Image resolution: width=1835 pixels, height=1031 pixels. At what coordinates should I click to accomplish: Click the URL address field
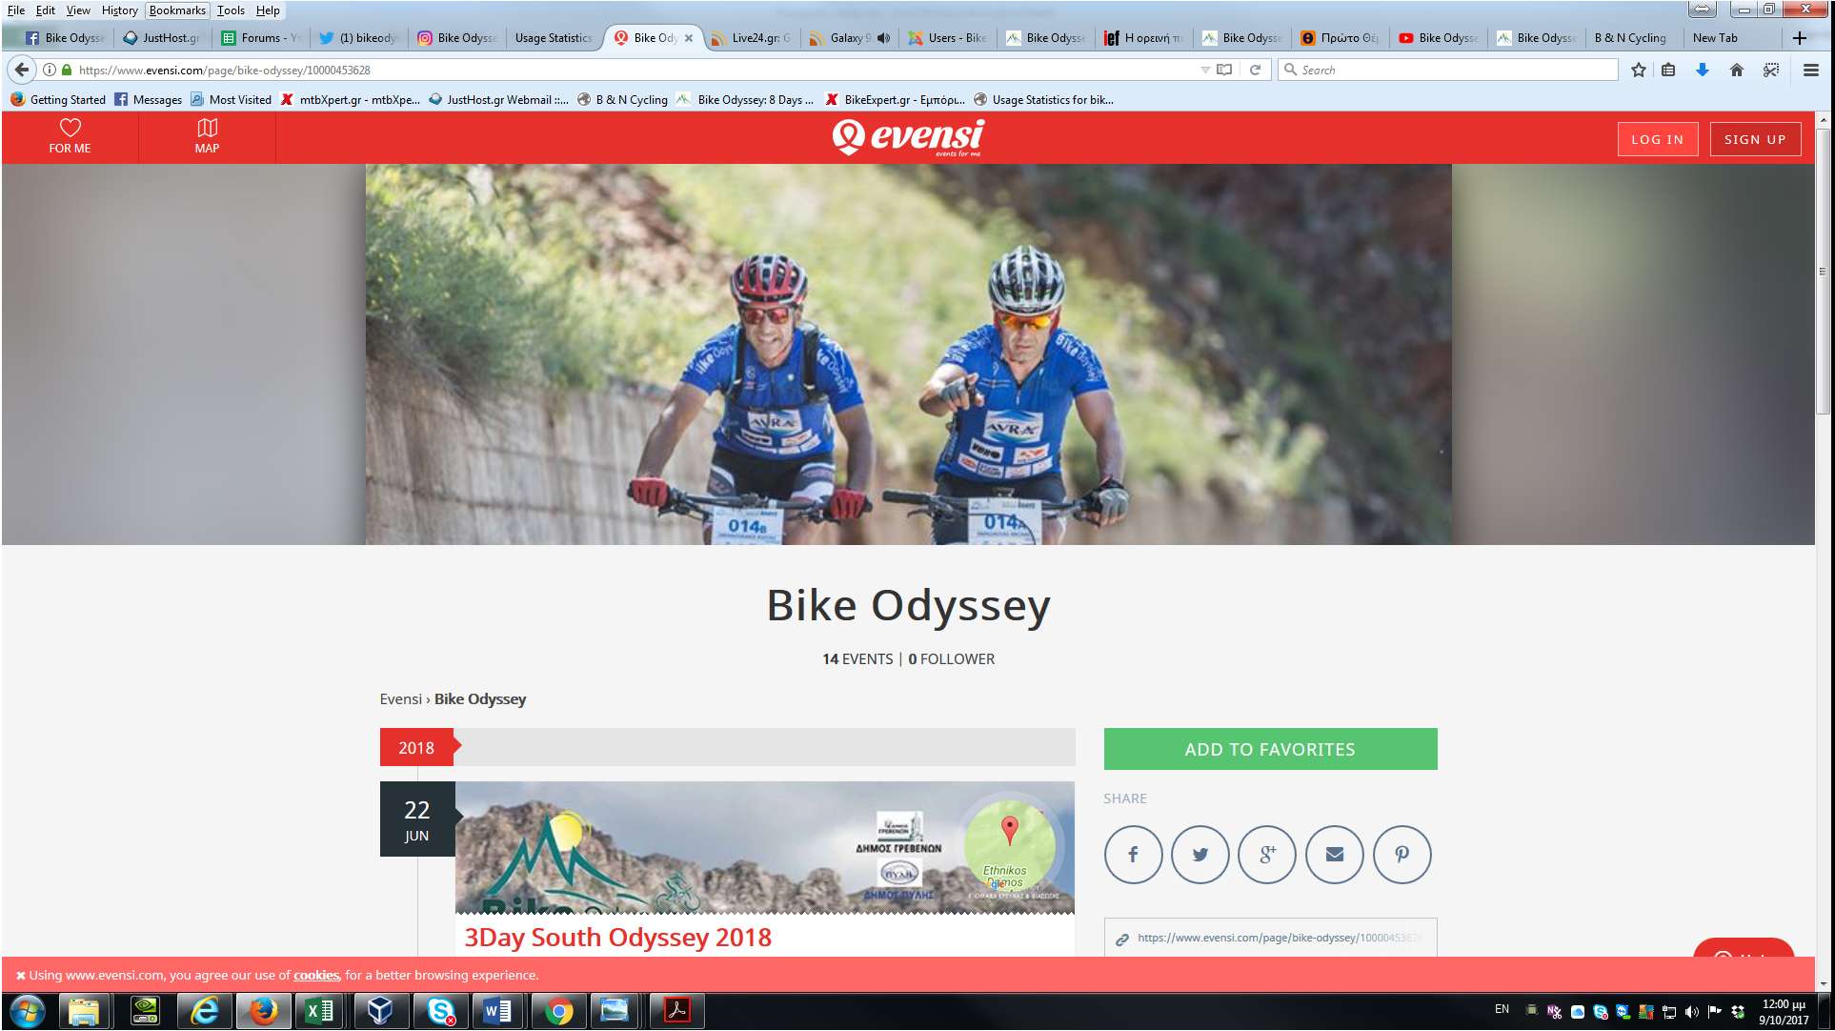[x=629, y=70]
